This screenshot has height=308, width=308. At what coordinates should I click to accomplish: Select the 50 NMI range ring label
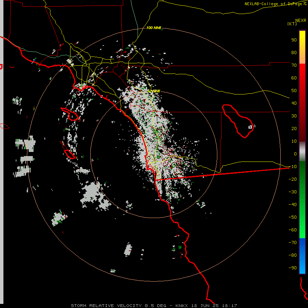click(x=154, y=91)
